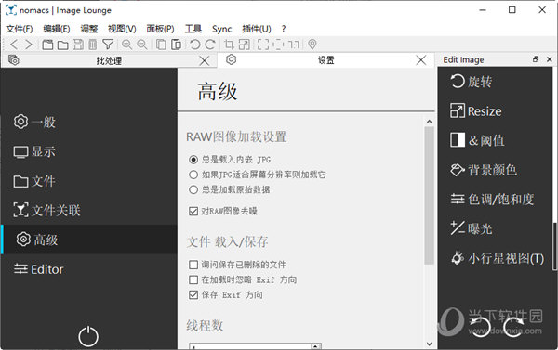Viewport: 558px width, 350px height.
Task: Click rotate clockwise in the toolbar
Action: pyautogui.click(x=210, y=45)
